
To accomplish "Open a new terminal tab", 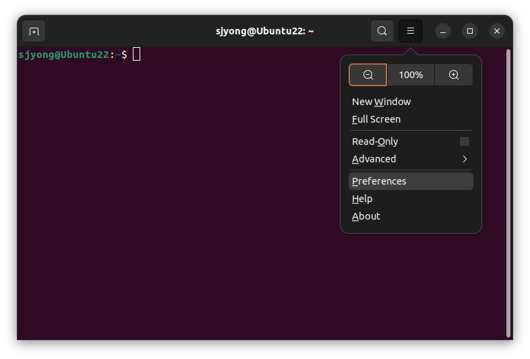I will point(34,31).
